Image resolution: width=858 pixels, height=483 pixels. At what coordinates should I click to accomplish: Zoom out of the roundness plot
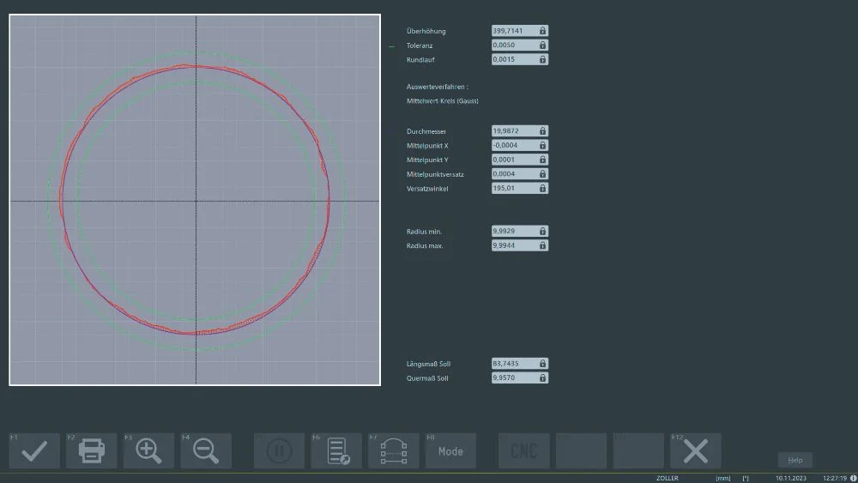pos(206,450)
